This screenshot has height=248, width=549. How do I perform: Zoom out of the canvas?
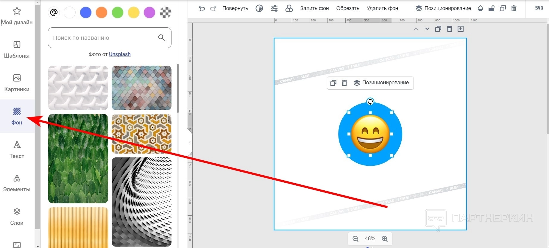pos(355,239)
